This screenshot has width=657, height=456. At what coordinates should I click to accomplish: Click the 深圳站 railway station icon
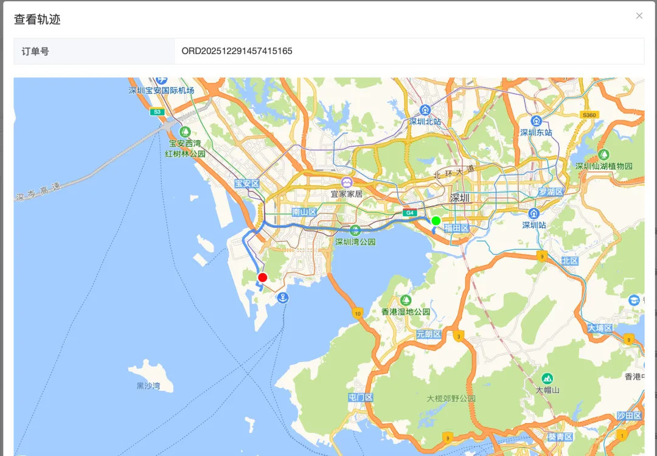point(534,213)
